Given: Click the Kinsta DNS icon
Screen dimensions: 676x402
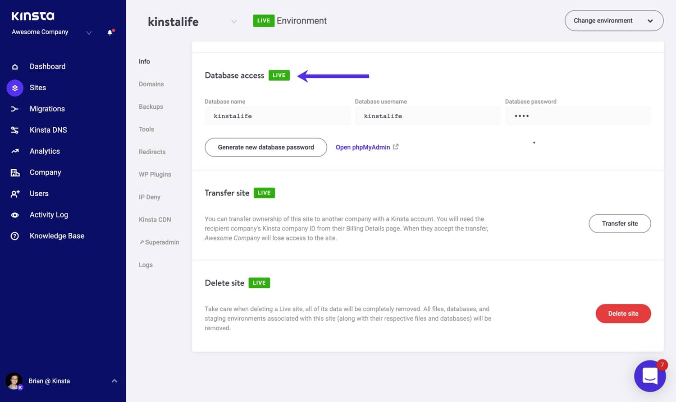Looking at the screenshot, I should [15, 130].
